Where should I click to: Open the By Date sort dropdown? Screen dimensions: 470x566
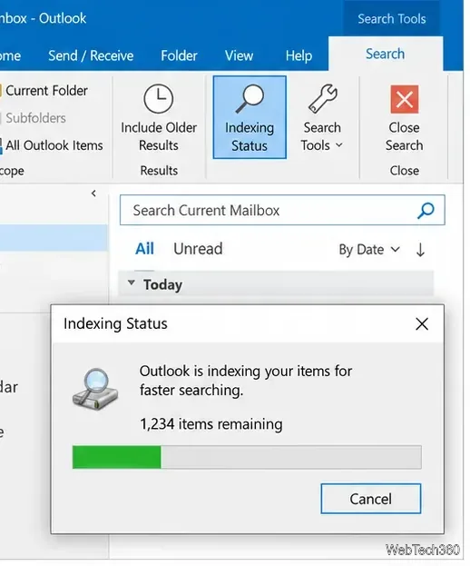tap(369, 250)
